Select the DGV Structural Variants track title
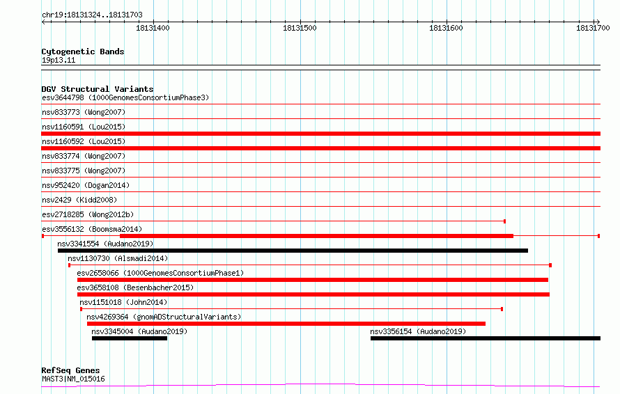 [x=98, y=89]
